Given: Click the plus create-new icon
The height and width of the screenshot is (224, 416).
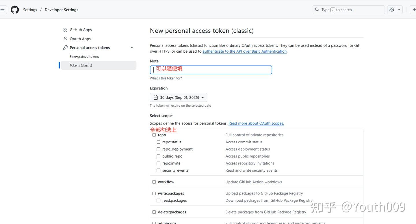Looking at the screenshot, I should click(x=414, y=10).
